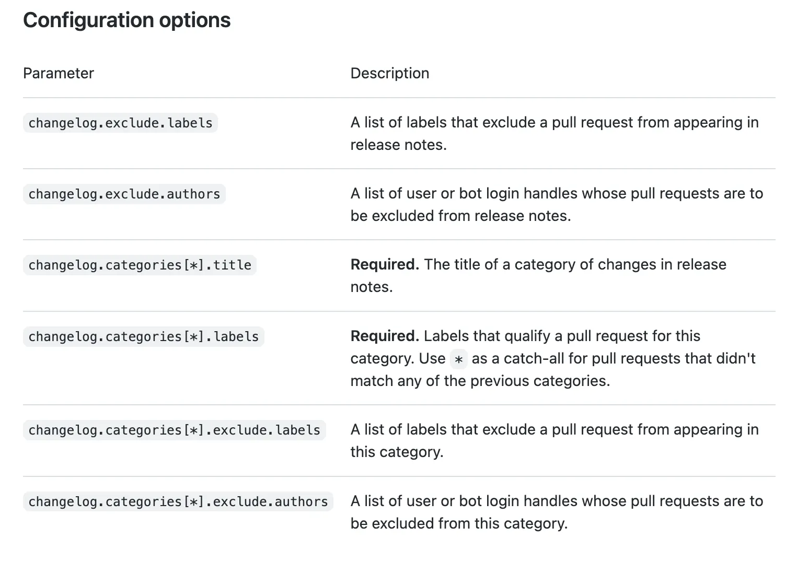This screenshot has height=562, width=808.
Task: Click bold Required in the categories labels row
Action: pyautogui.click(x=385, y=336)
